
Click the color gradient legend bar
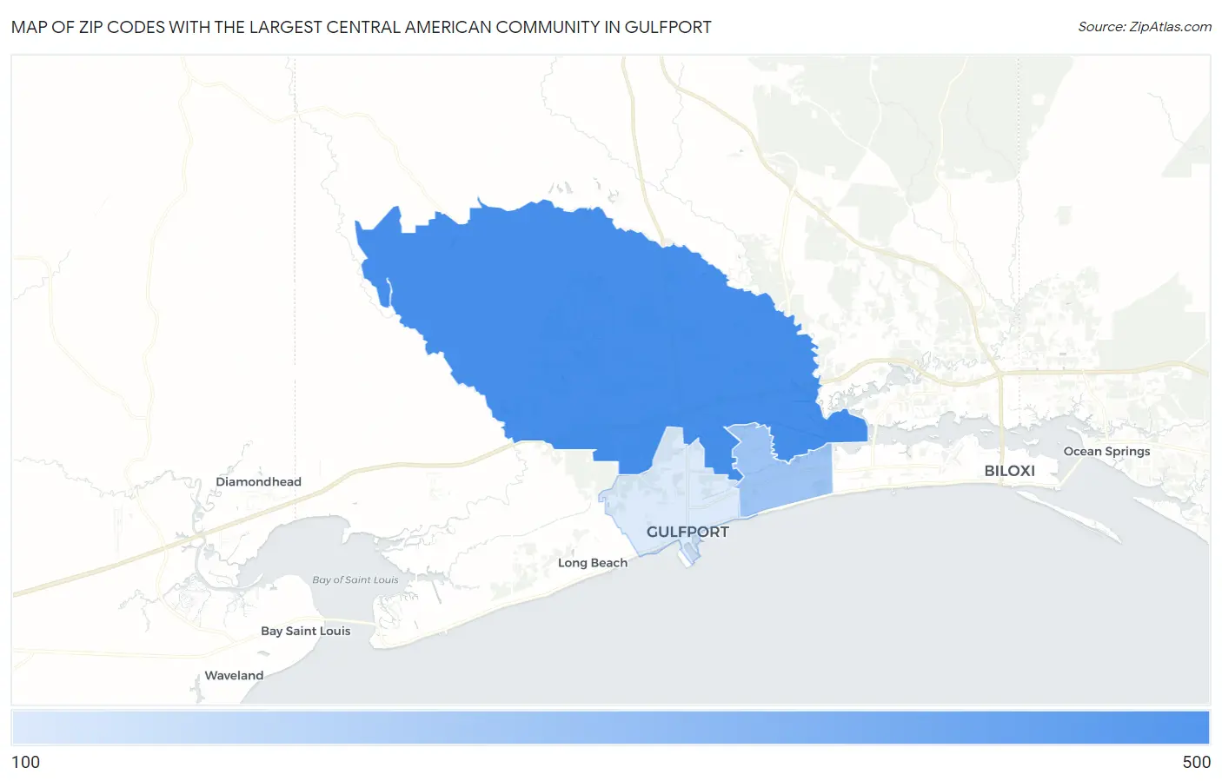[x=610, y=728]
